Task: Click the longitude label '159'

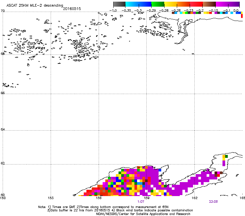Action: pos(147,198)
